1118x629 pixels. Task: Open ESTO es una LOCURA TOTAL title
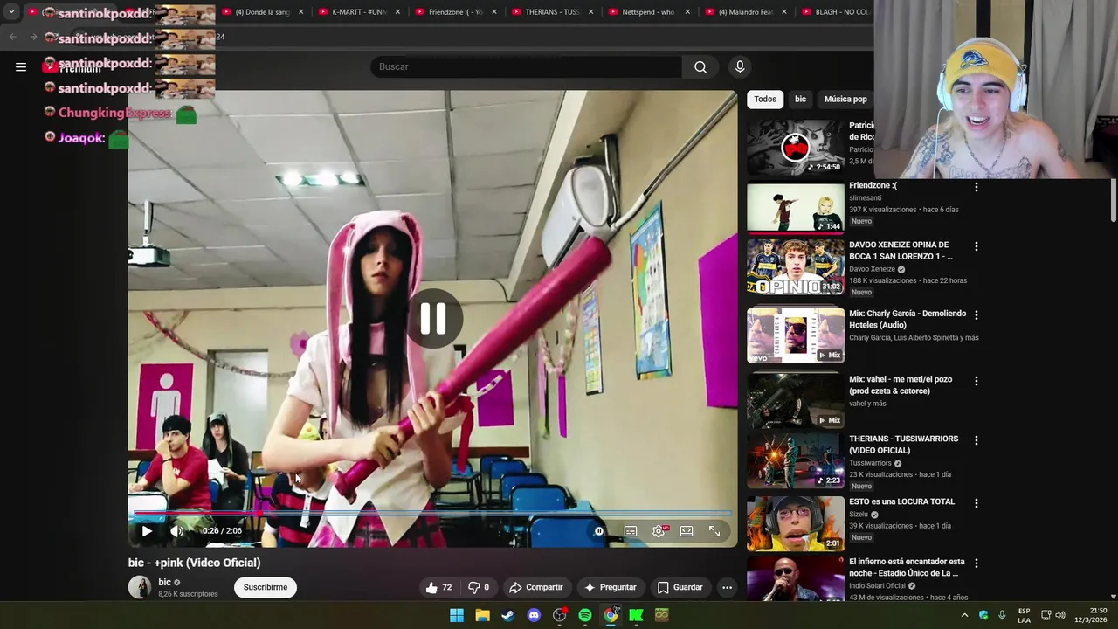click(x=901, y=501)
